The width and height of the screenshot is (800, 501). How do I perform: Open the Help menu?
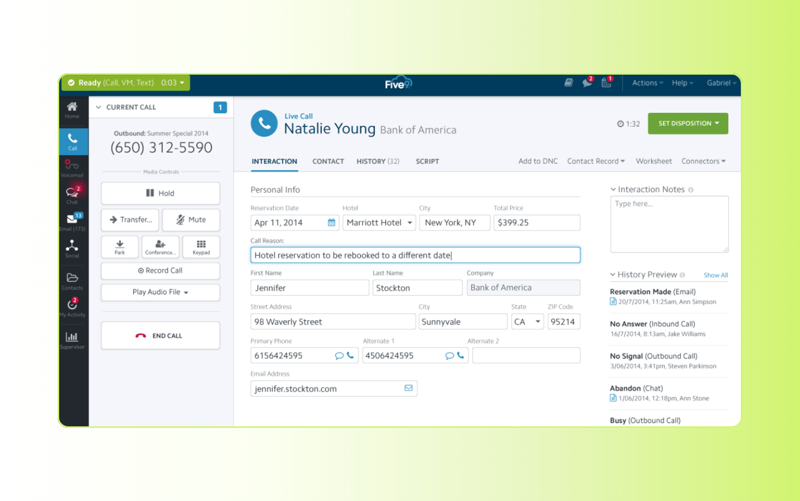click(682, 83)
